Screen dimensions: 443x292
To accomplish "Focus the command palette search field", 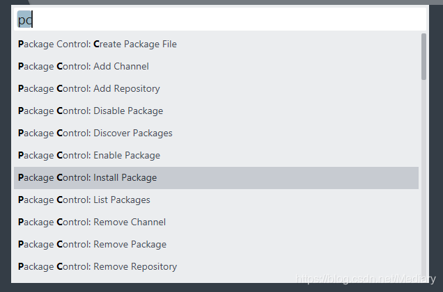I will tap(220, 19).
